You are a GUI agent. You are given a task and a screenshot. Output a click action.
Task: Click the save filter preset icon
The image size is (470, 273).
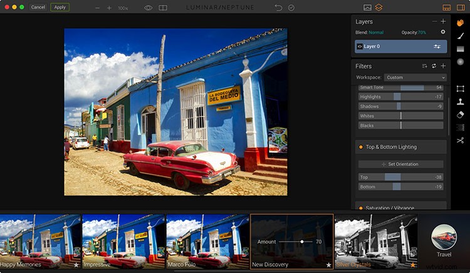click(424, 66)
